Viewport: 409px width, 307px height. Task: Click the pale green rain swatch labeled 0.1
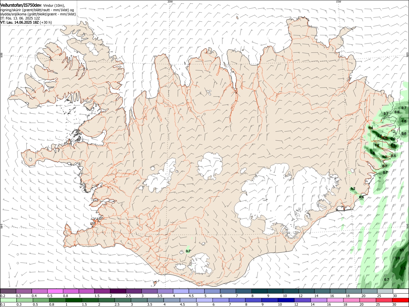(x=8, y=300)
